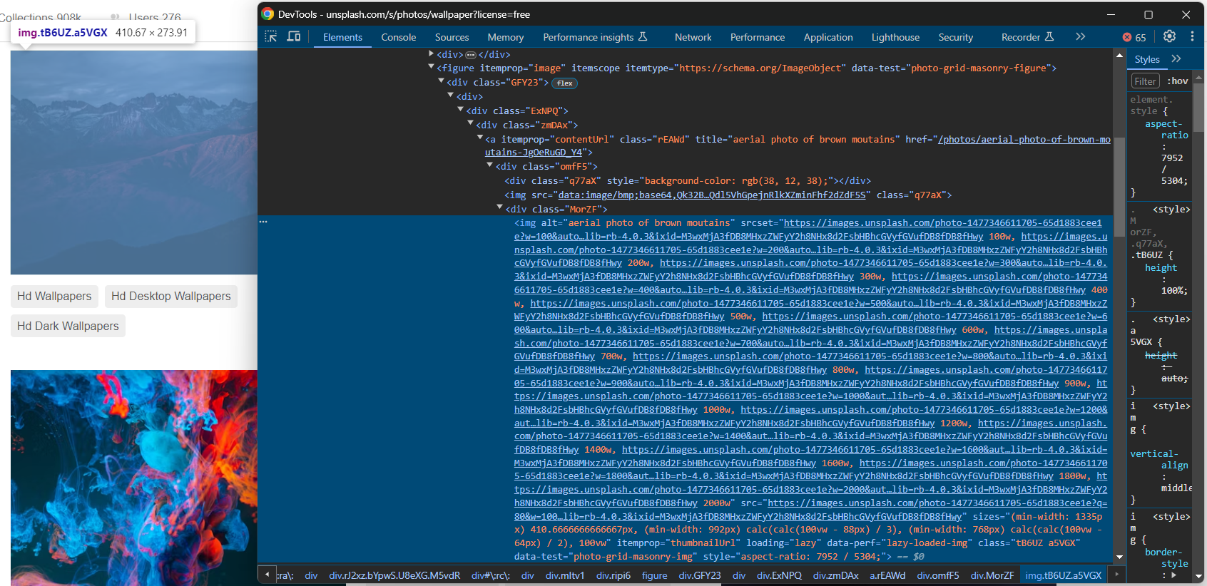Show more Styles pane tabs chevron
The width and height of the screenshot is (1207, 586).
[1176, 59]
